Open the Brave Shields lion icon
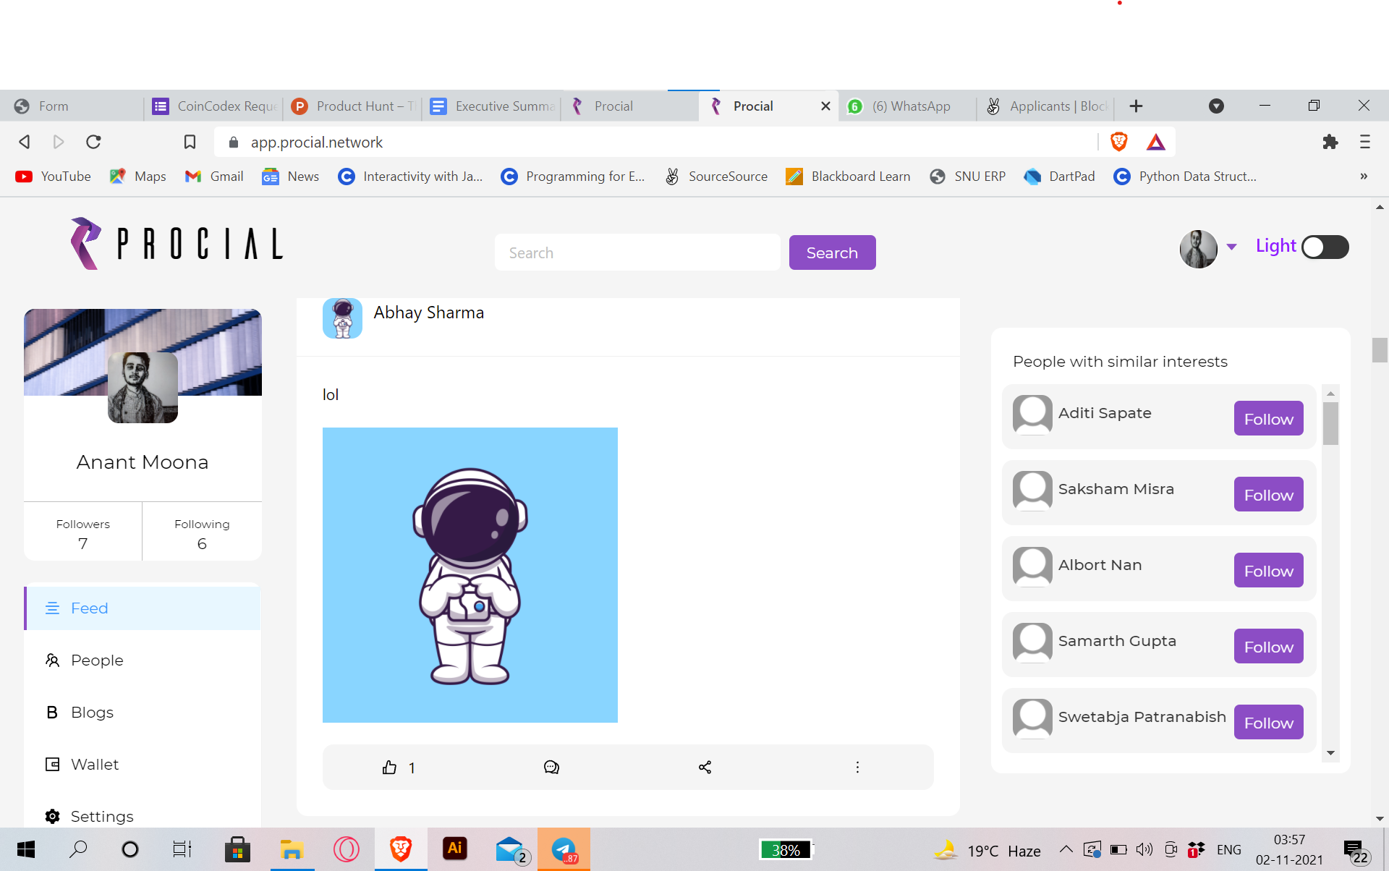The height and width of the screenshot is (871, 1389). (1118, 142)
